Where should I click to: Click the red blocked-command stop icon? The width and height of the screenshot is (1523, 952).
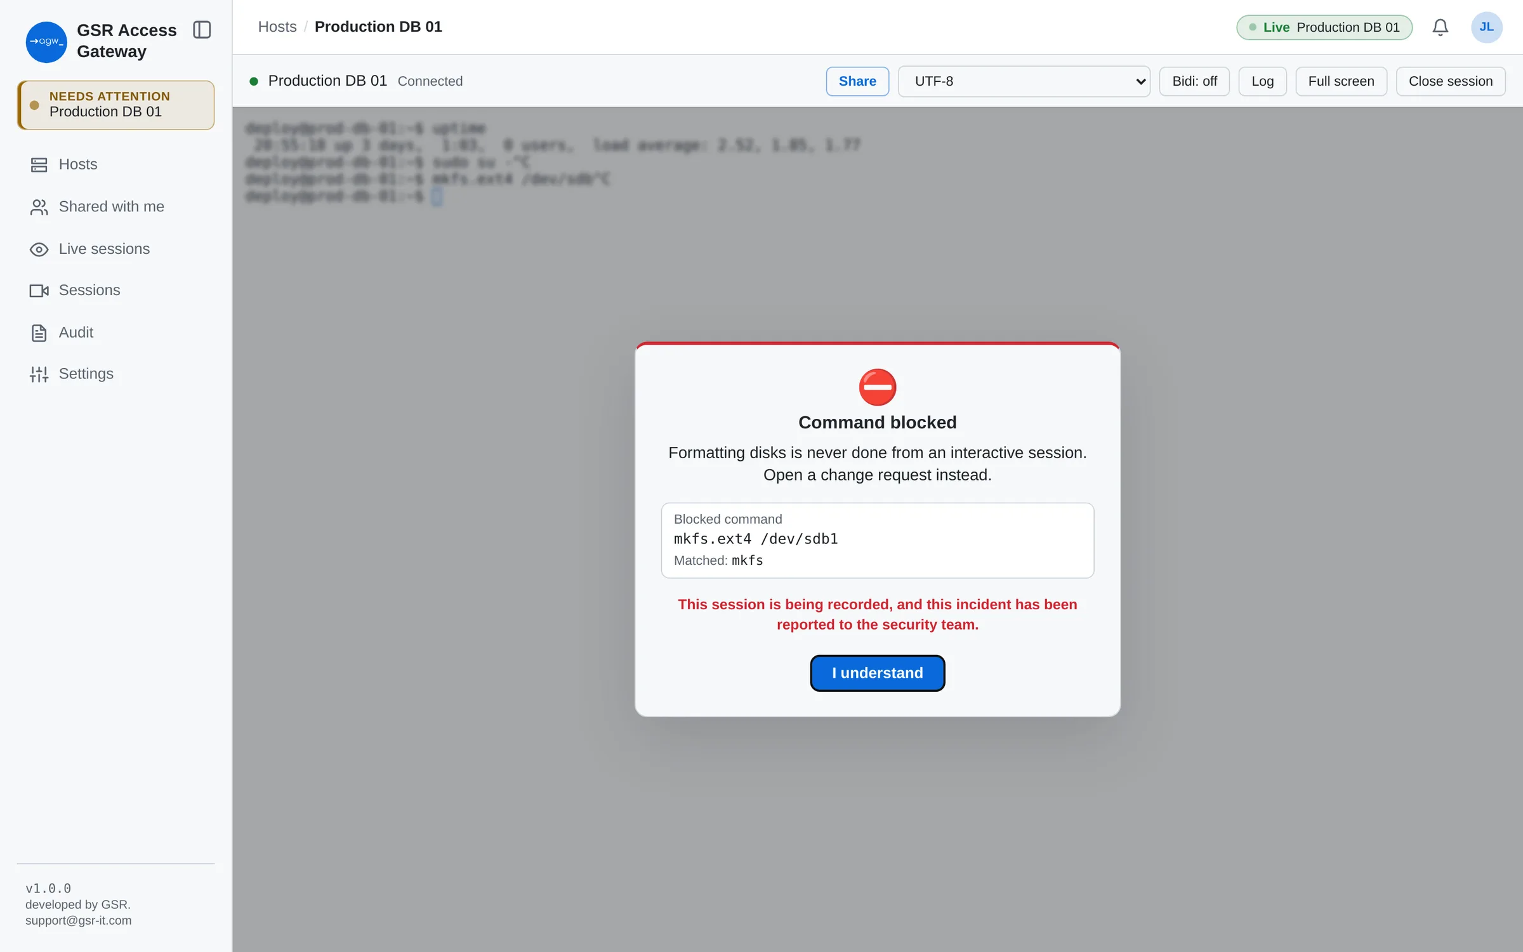point(877,387)
